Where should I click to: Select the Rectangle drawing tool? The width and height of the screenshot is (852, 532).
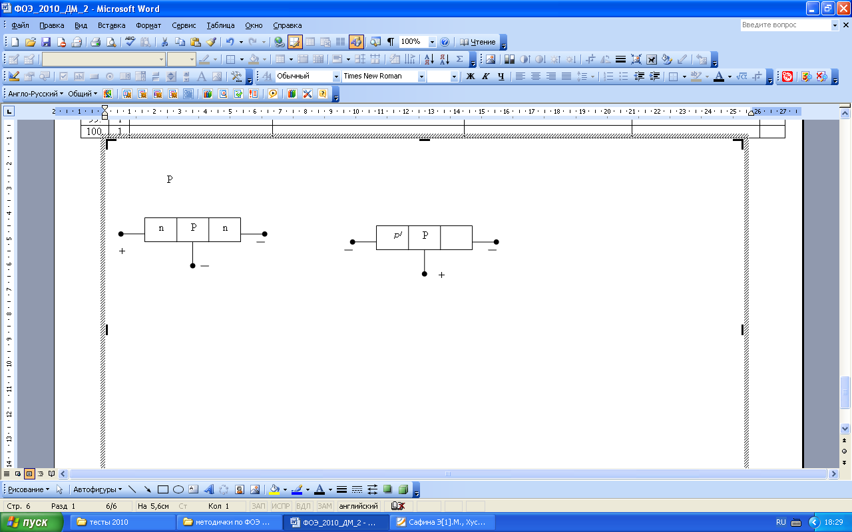point(163,489)
